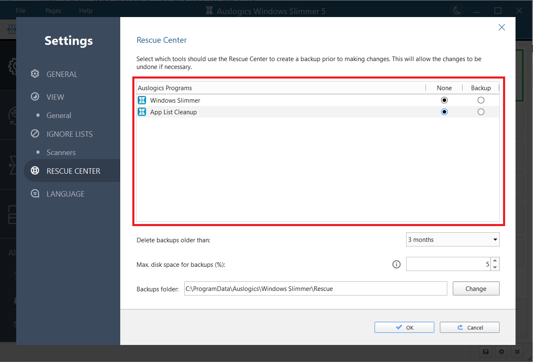Select Backup radio for Windows Slimmer
This screenshot has height=362, width=533.
pos(481,100)
